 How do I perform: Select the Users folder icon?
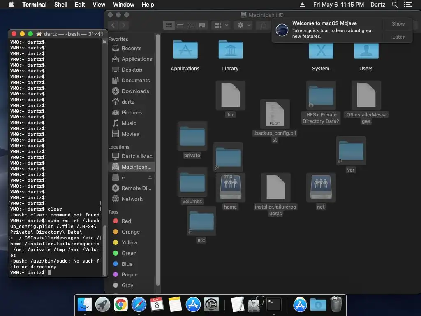366,51
